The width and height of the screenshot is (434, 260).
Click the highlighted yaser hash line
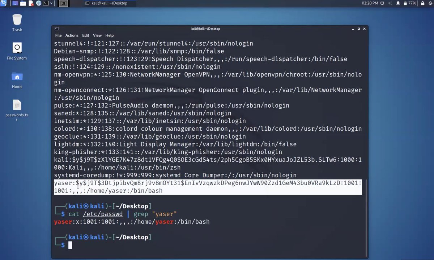click(x=208, y=187)
